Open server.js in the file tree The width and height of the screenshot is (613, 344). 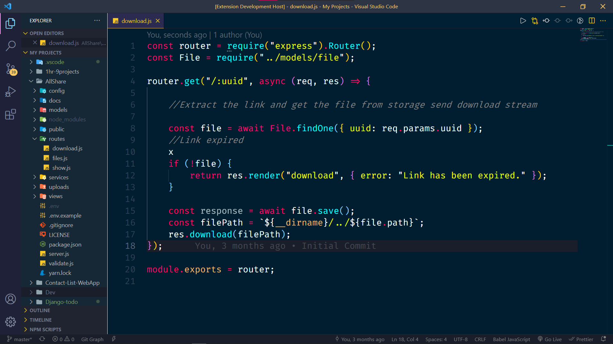click(59, 254)
